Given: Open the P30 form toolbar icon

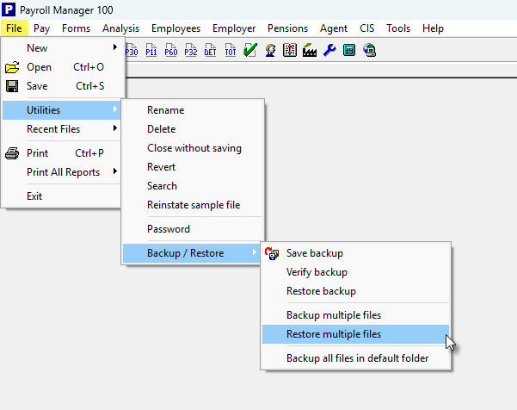Looking at the screenshot, I should pyautogui.click(x=132, y=50).
